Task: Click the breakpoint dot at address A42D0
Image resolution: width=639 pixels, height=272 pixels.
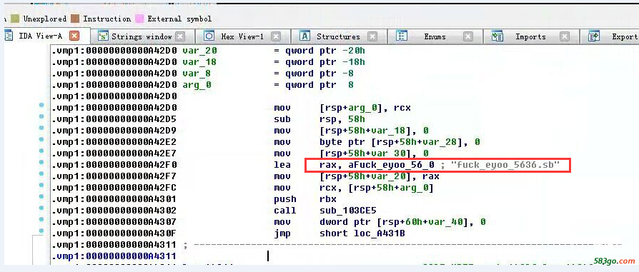Action: coord(41,105)
